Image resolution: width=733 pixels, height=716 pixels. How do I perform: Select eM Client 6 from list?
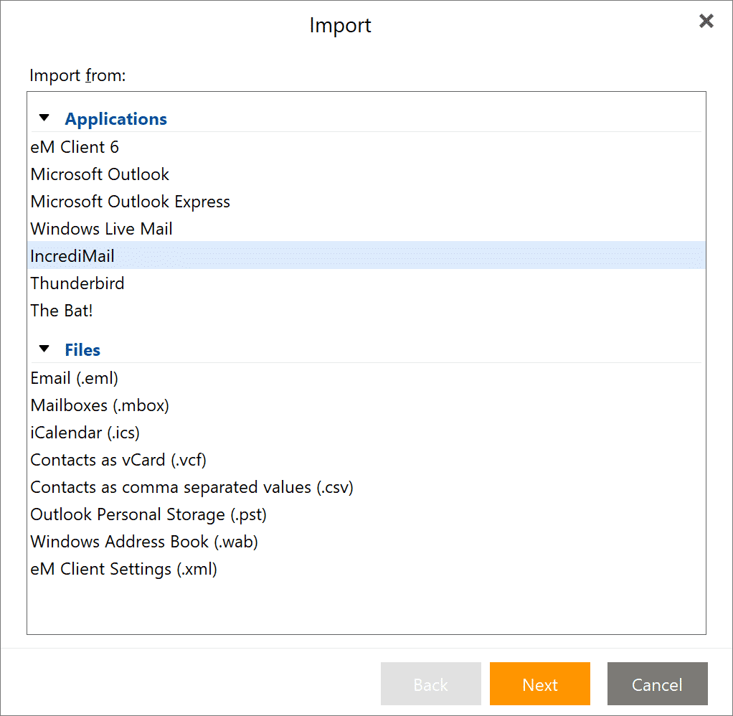pos(366,147)
